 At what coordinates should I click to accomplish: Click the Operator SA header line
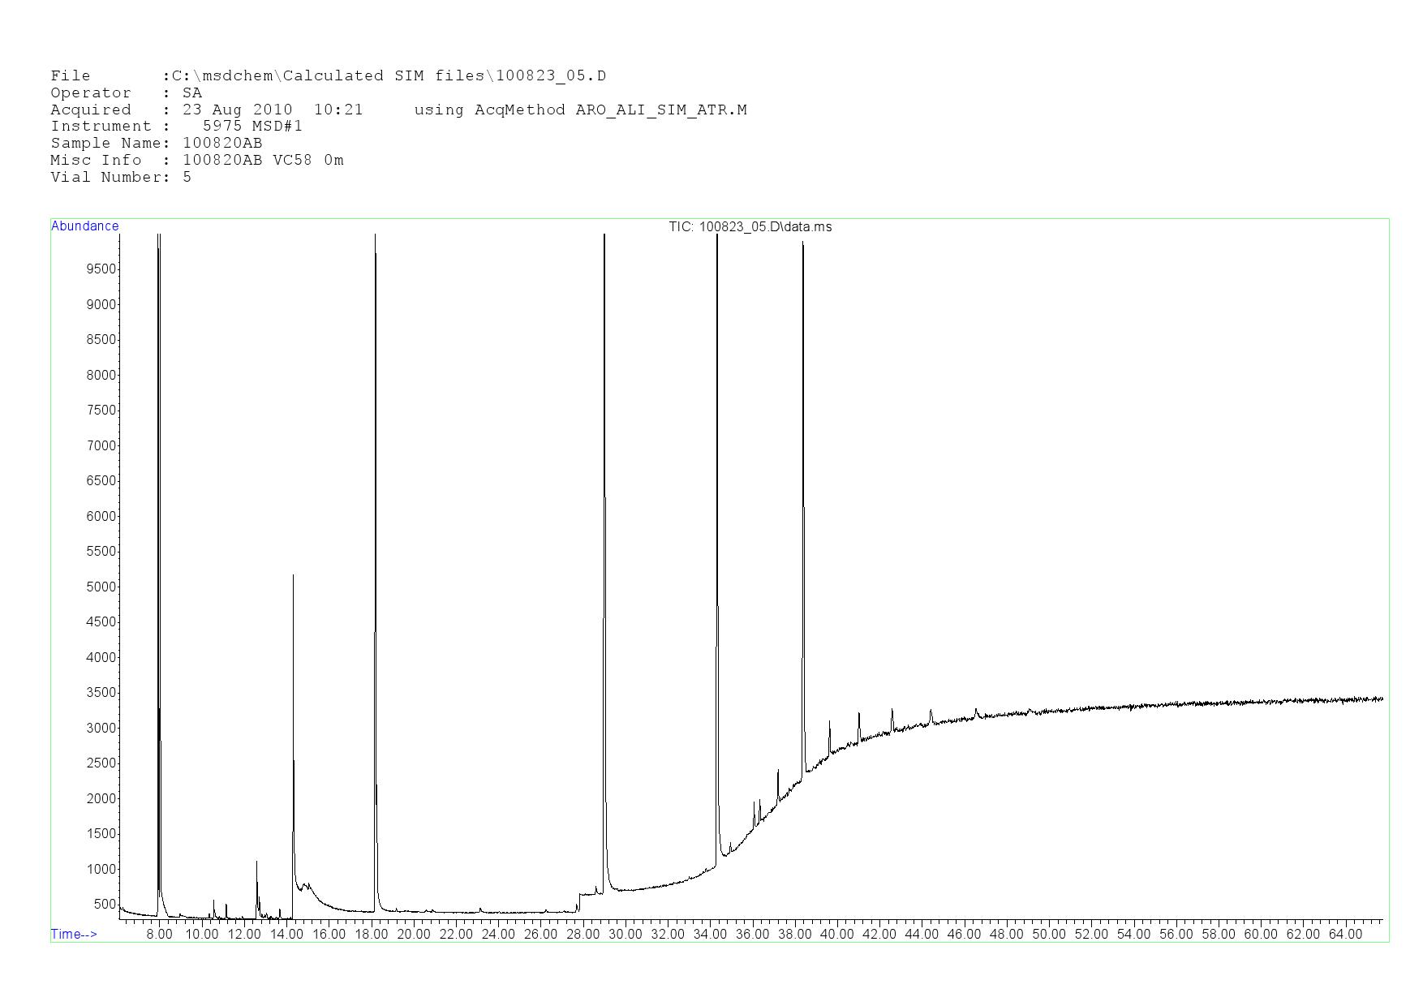coord(126,93)
